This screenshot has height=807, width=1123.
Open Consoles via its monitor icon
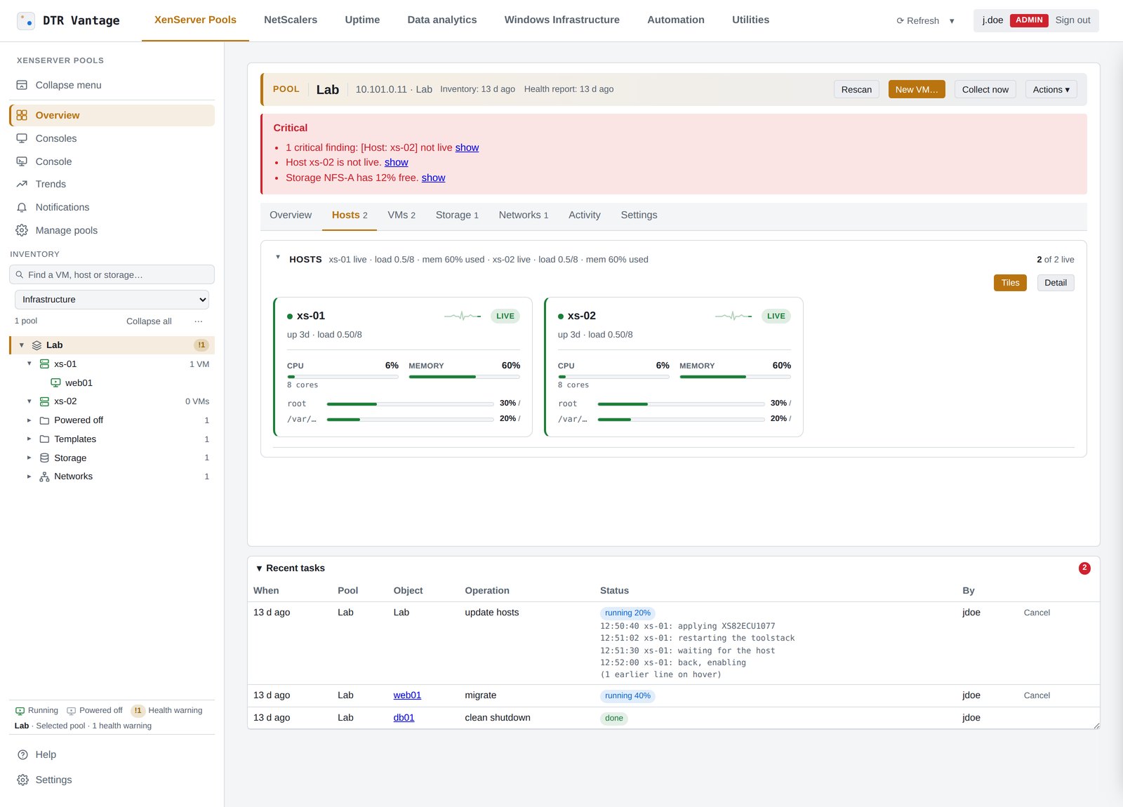click(x=22, y=138)
